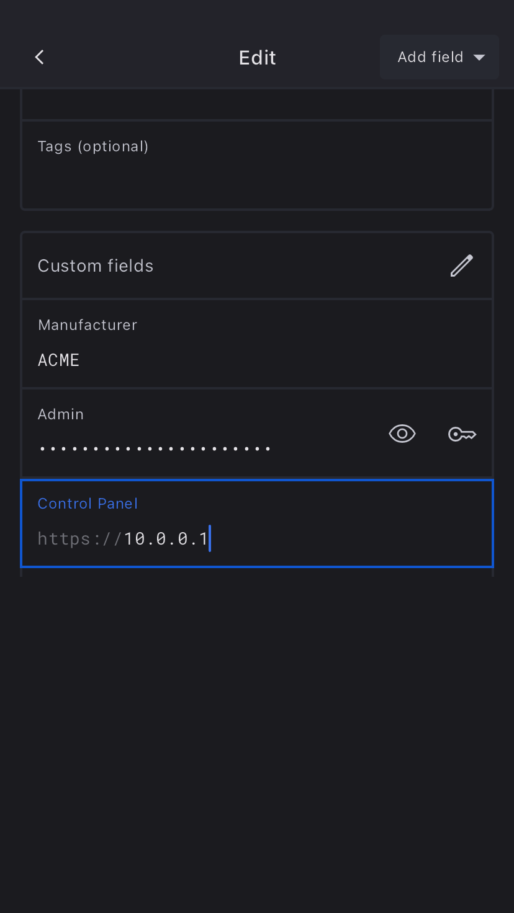Tap the partially visible field above Tags
This screenshot has height=913, width=514.
pyautogui.click(x=257, y=104)
